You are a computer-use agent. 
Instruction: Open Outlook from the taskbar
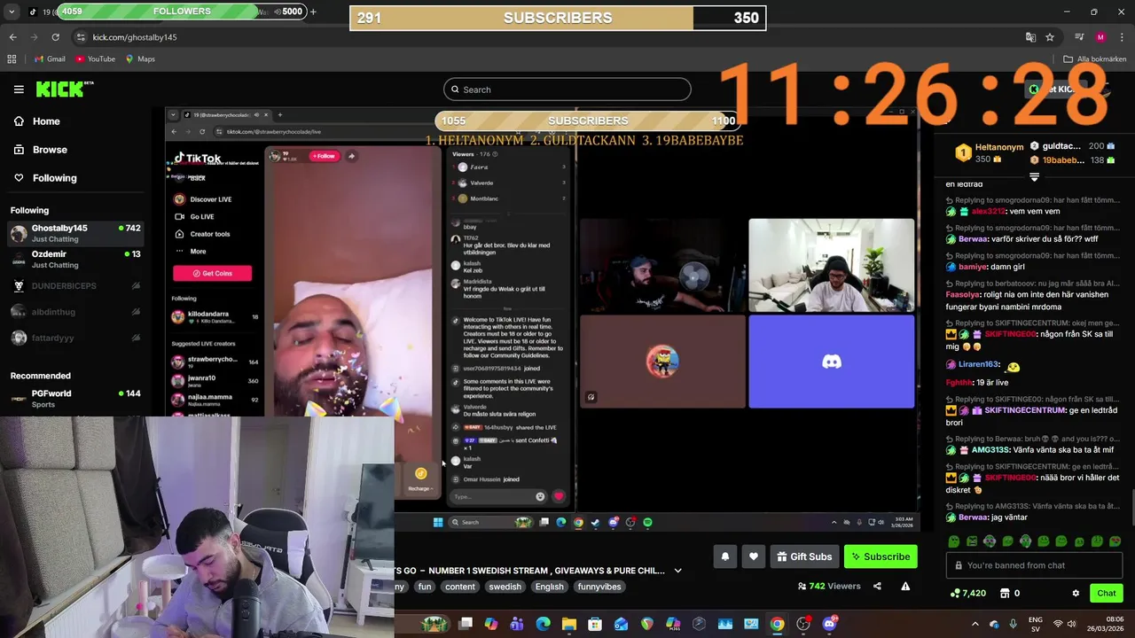coord(621,624)
